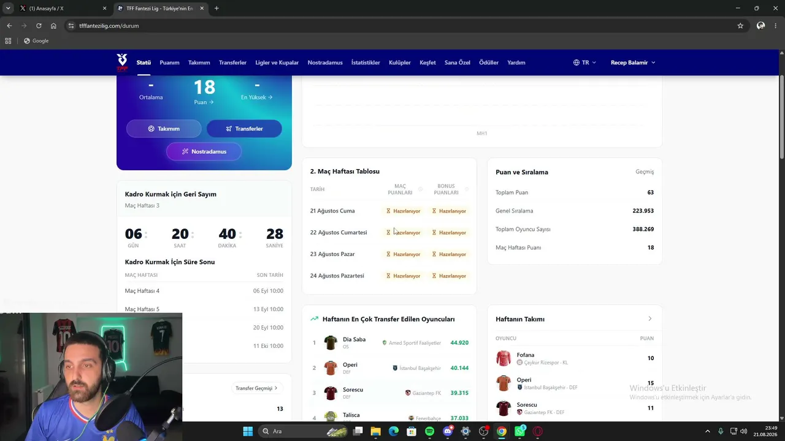Click the Transferler button on the blue card
The image size is (785, 441).
pos(244,129)
